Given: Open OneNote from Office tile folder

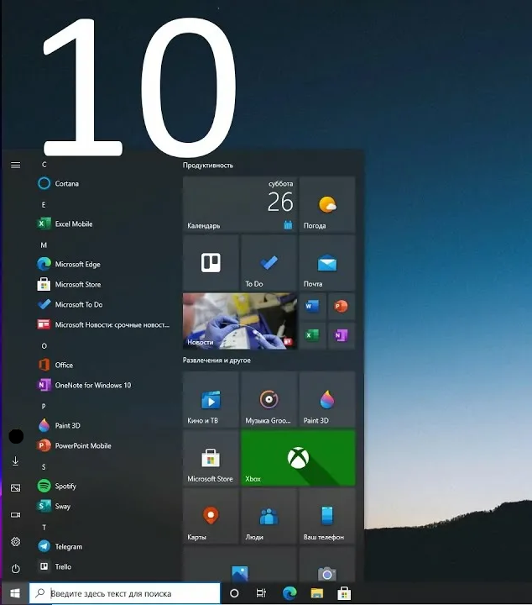Looking at the screenshot, I should (342, 335).
